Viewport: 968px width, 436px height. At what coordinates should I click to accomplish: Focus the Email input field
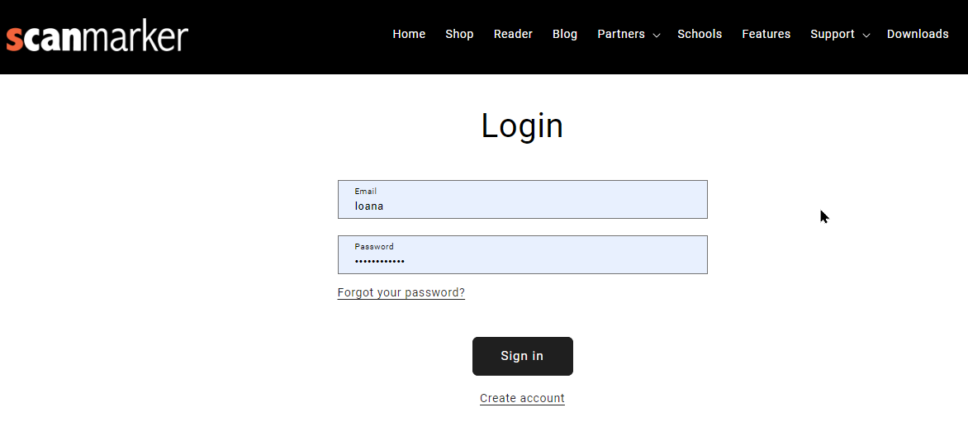pyautogui.click(x=522, y=200)
